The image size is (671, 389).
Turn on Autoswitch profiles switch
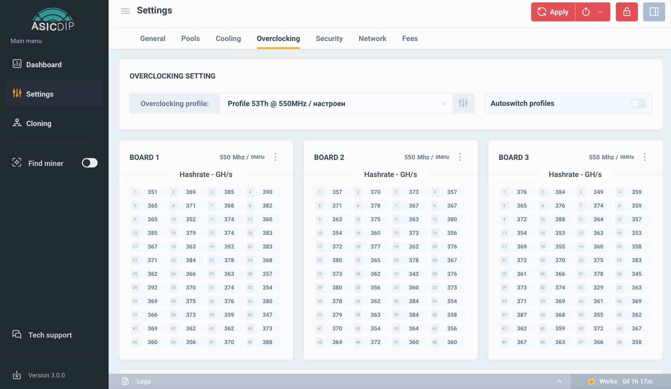[638, 103]
